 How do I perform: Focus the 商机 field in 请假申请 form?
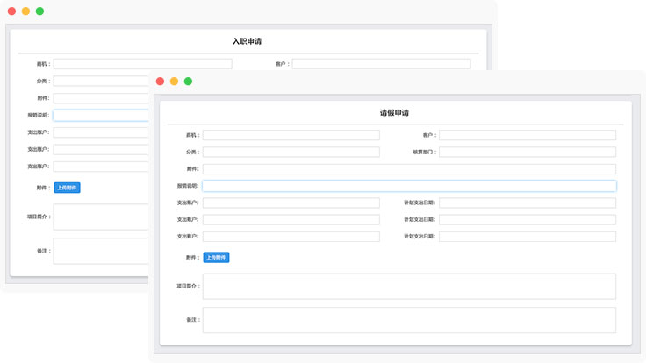(x=291, y=135)
